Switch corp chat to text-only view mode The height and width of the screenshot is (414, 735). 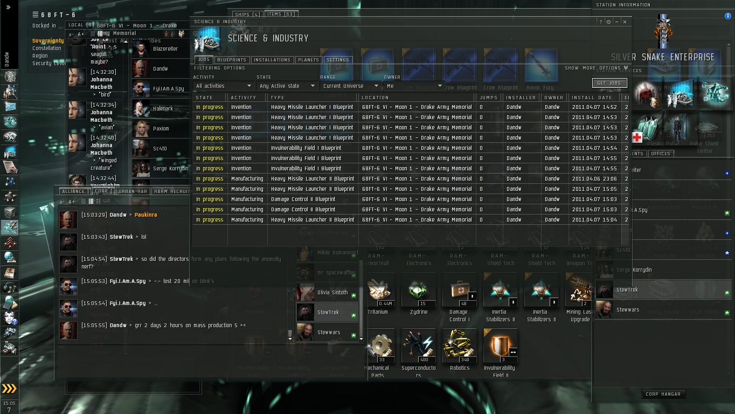83,202
